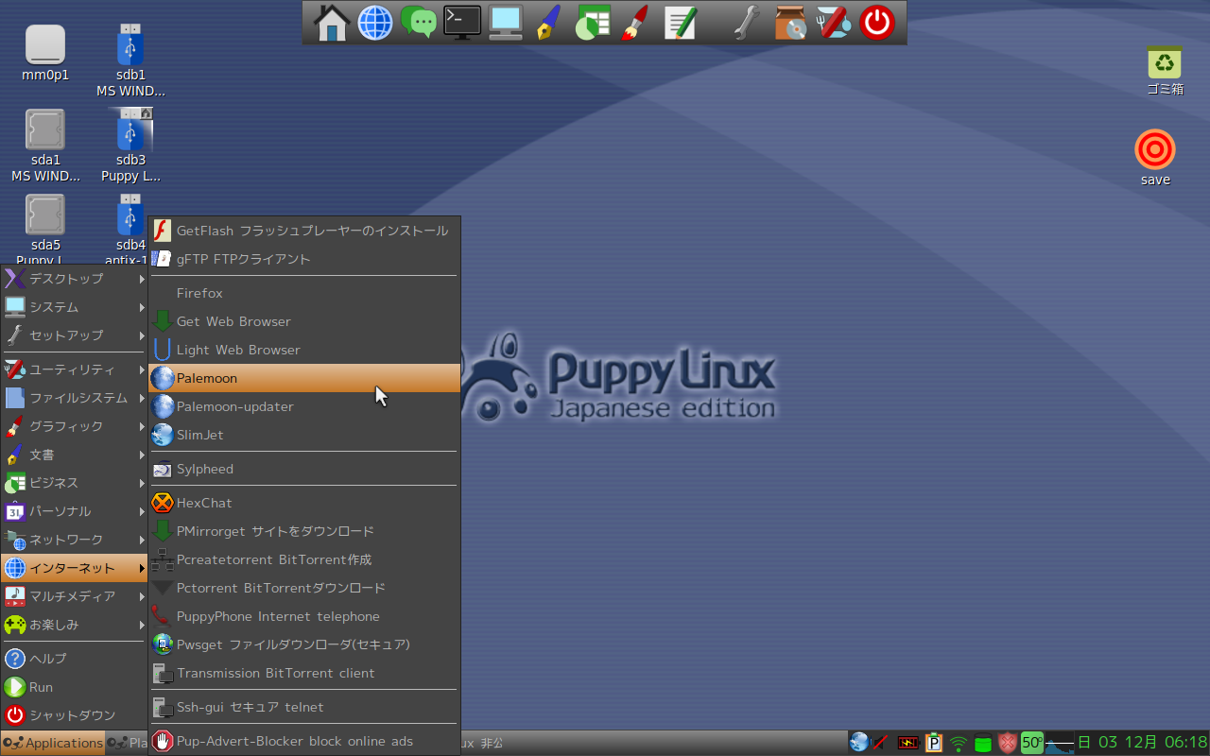The width and height of the screenshot is (1210, 756).
Task: Choose シャットダウン from the Applications menu
Action: (x=75, y=715)
